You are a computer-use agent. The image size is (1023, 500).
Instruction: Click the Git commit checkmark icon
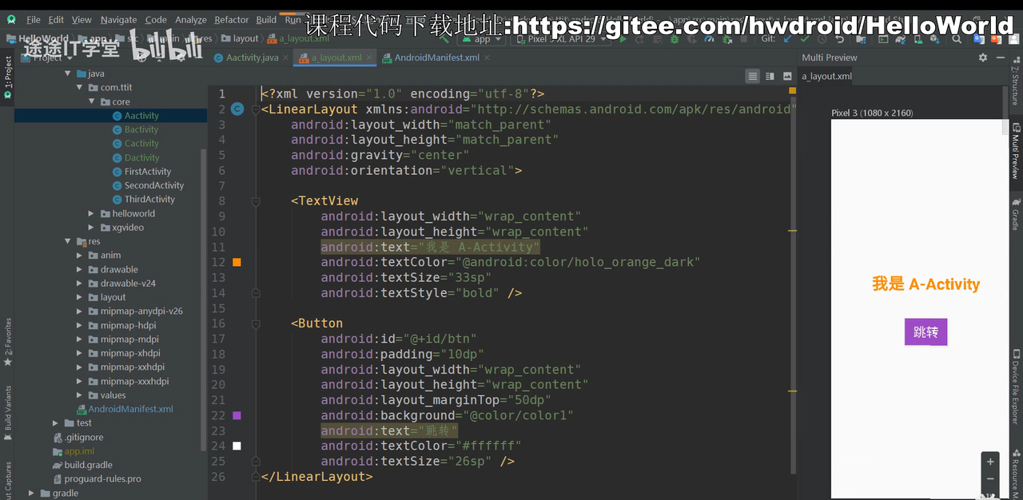(x=805, y=38)
